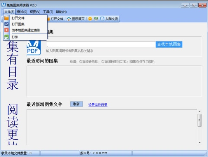Click the 最近访问的图集 list box
Screen dimensions: 208x157
click(x=114, y=81)
